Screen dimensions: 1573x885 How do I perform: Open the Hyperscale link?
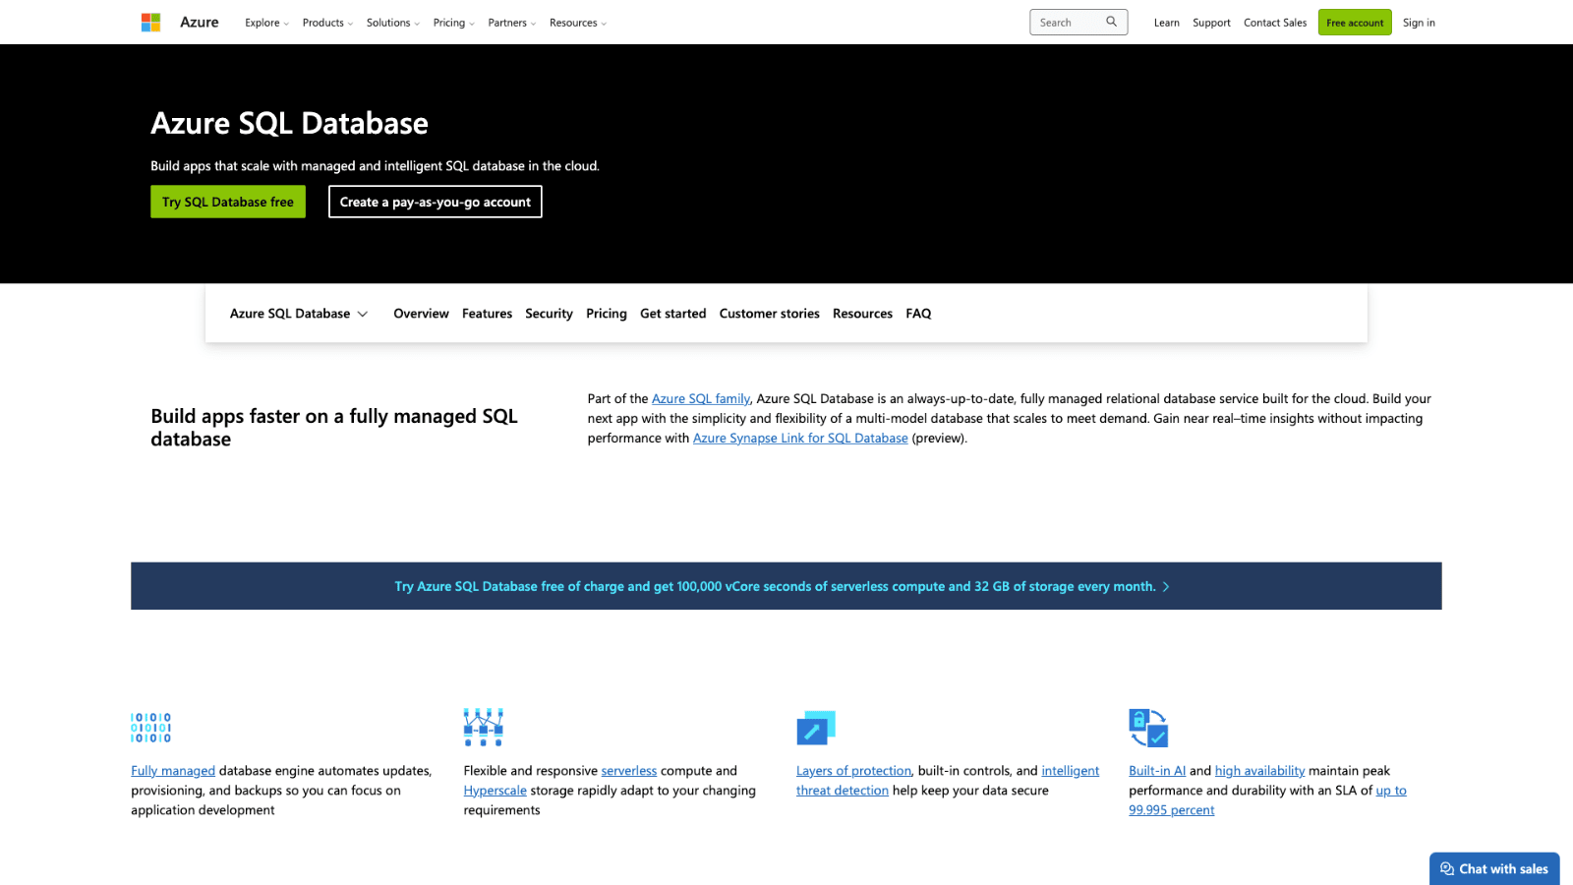click(x=495, y=791)
